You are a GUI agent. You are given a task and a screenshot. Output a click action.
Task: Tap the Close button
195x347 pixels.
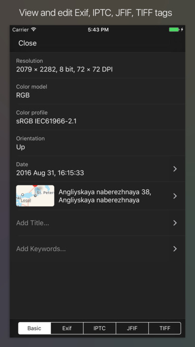(x=27, y=43)
